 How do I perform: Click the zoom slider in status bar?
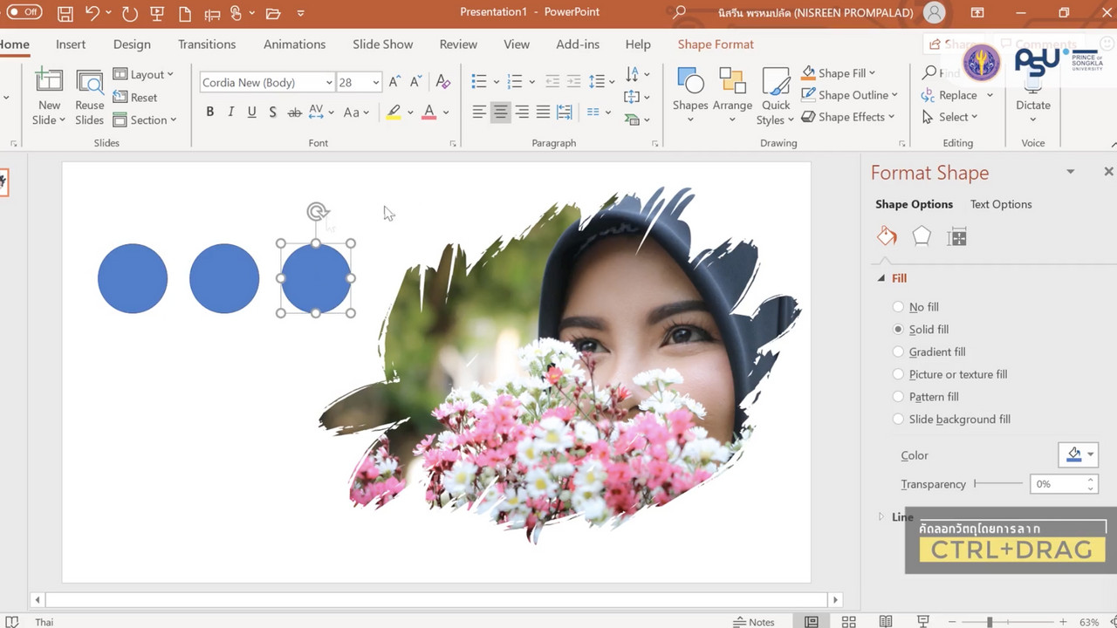(1007, 622)
